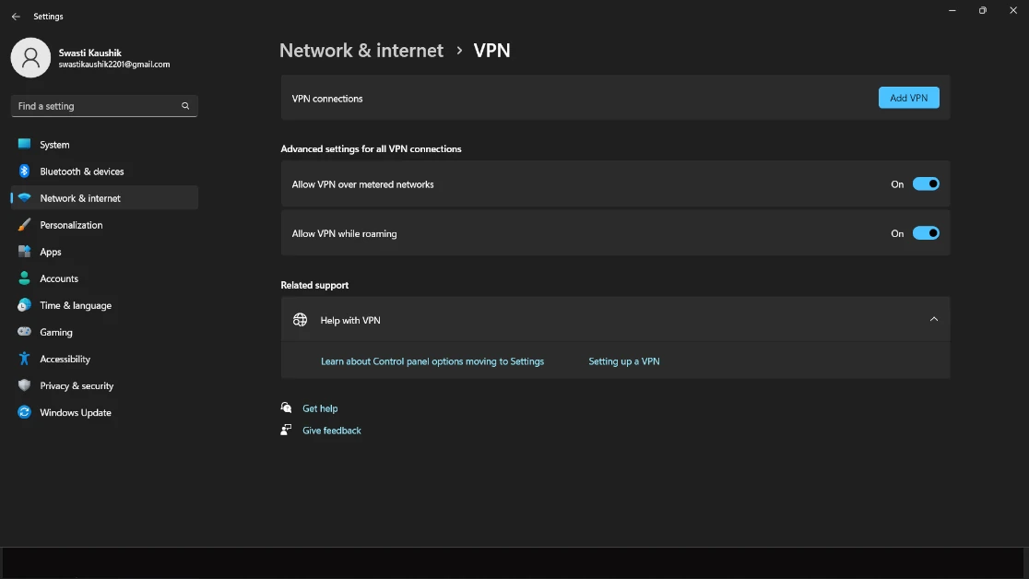Navigate to Network & internet breadcrumb

click(x=361, y=51)
